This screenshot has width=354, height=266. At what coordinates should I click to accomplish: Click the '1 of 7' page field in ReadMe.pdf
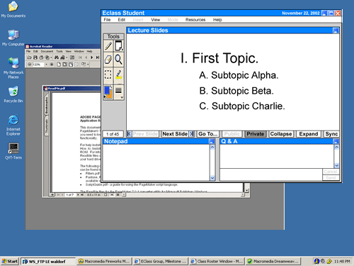[70, 195]
